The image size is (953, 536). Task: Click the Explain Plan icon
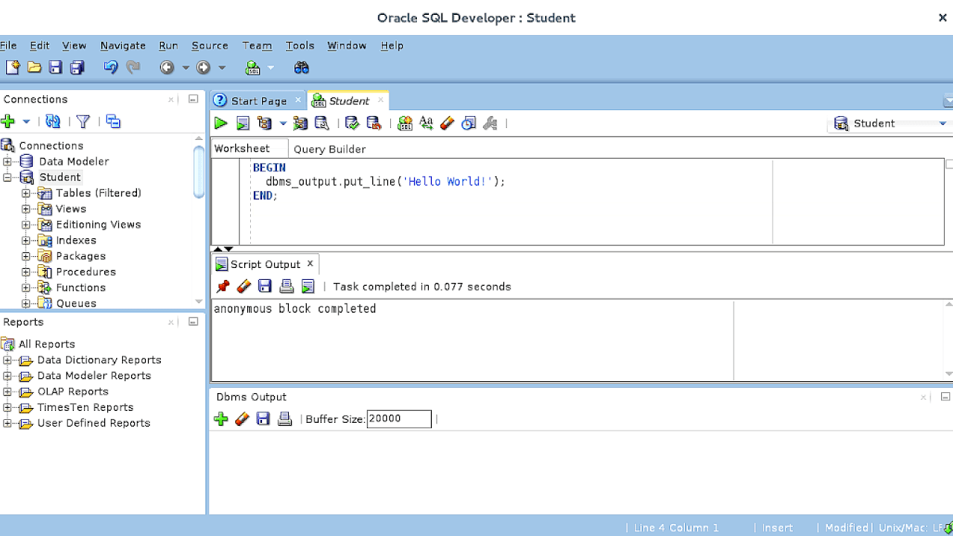pyautogui.click(x=264, y=124)
